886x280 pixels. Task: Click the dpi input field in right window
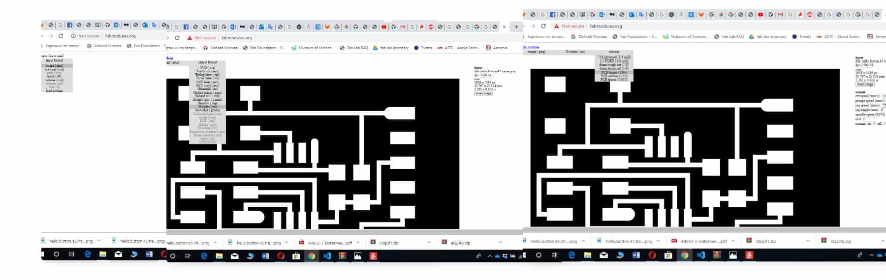(x=867, y=65)
